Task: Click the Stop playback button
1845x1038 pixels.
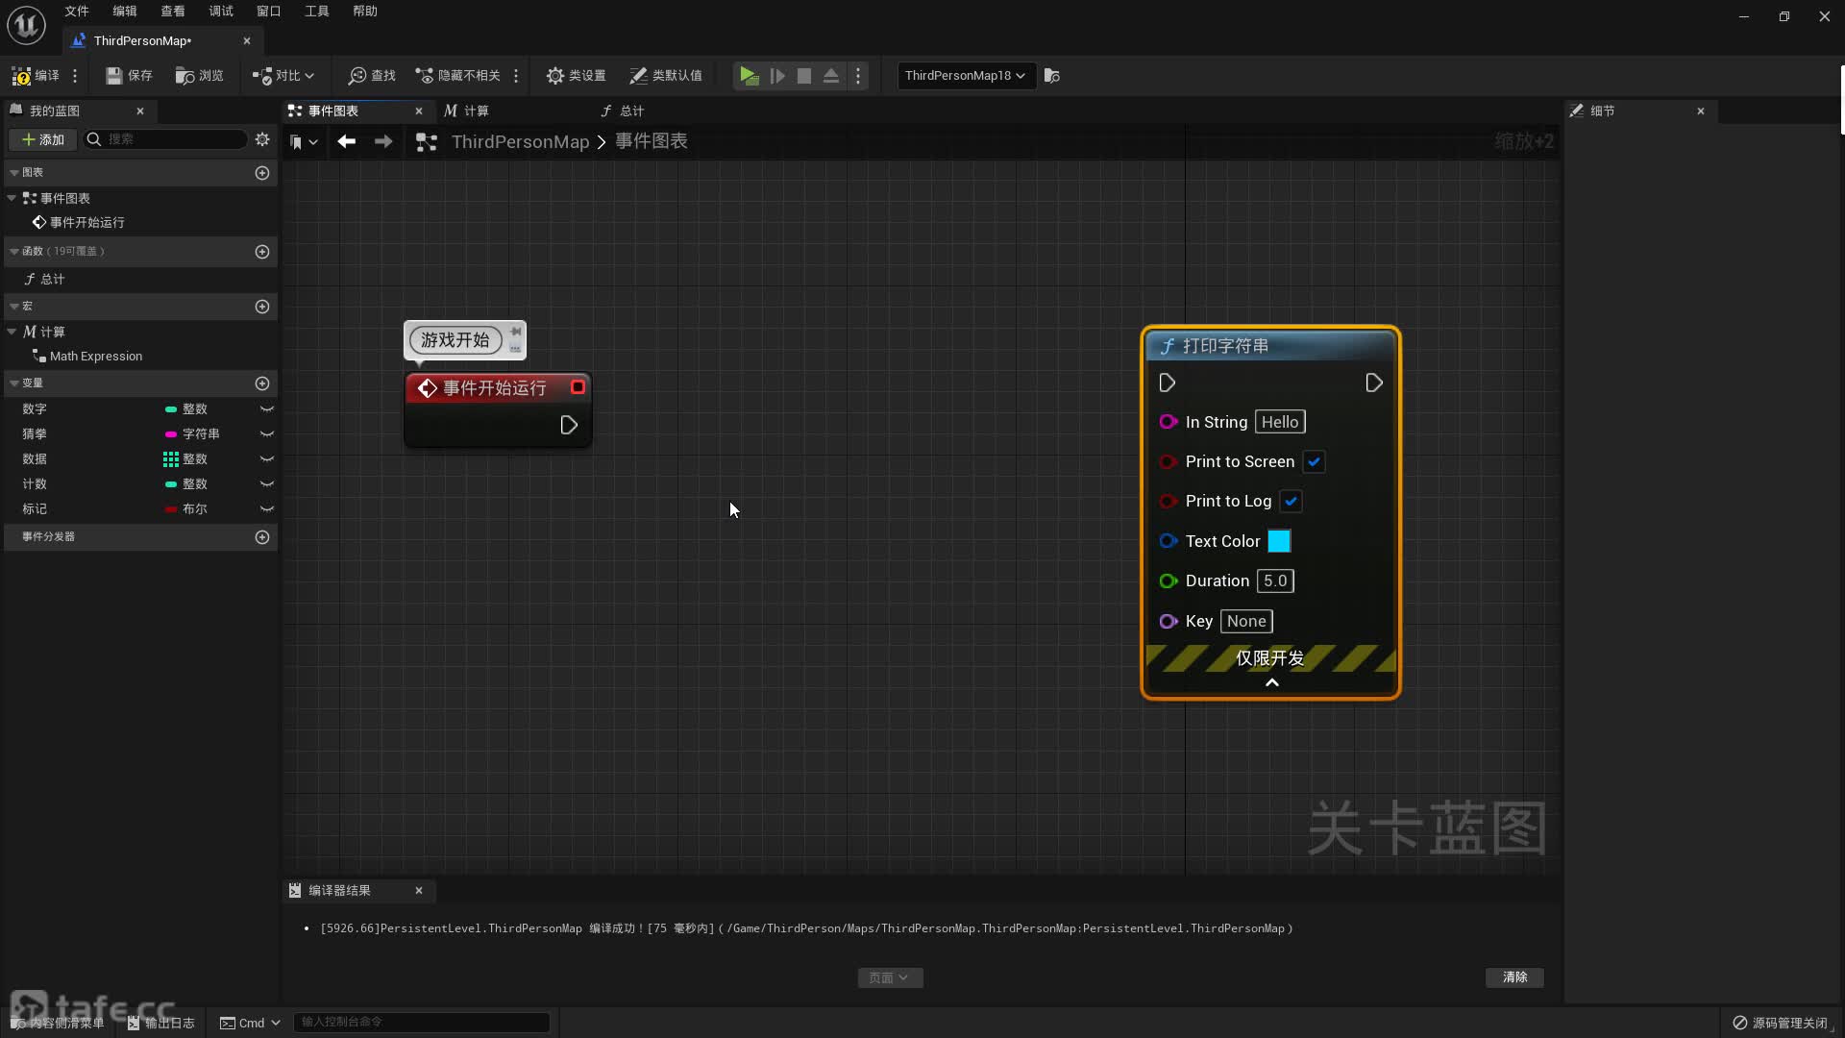Action: 804,75
